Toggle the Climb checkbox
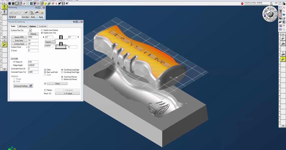 [45, 70]
